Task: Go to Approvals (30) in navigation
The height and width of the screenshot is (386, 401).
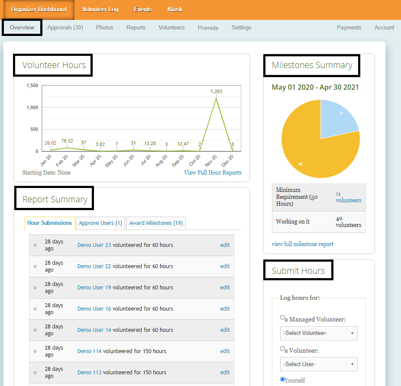Action: 65,28
